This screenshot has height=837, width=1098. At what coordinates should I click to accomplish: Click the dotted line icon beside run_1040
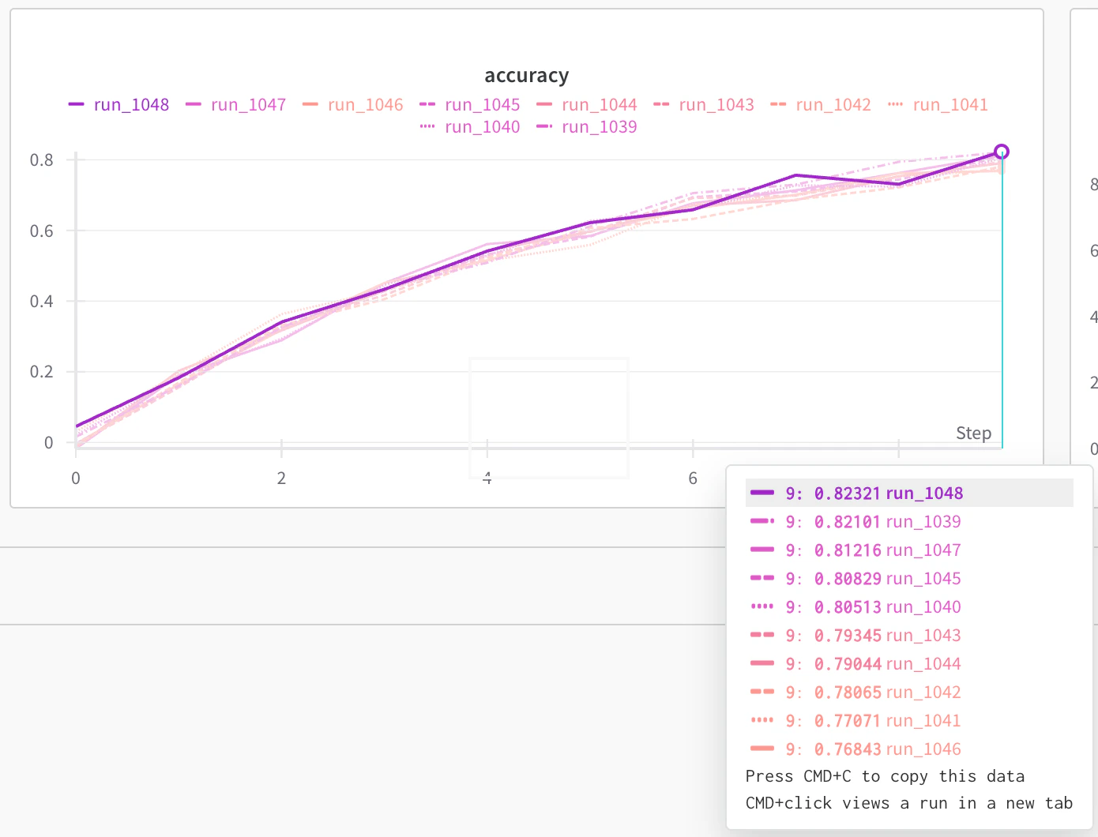click(427, 126)
